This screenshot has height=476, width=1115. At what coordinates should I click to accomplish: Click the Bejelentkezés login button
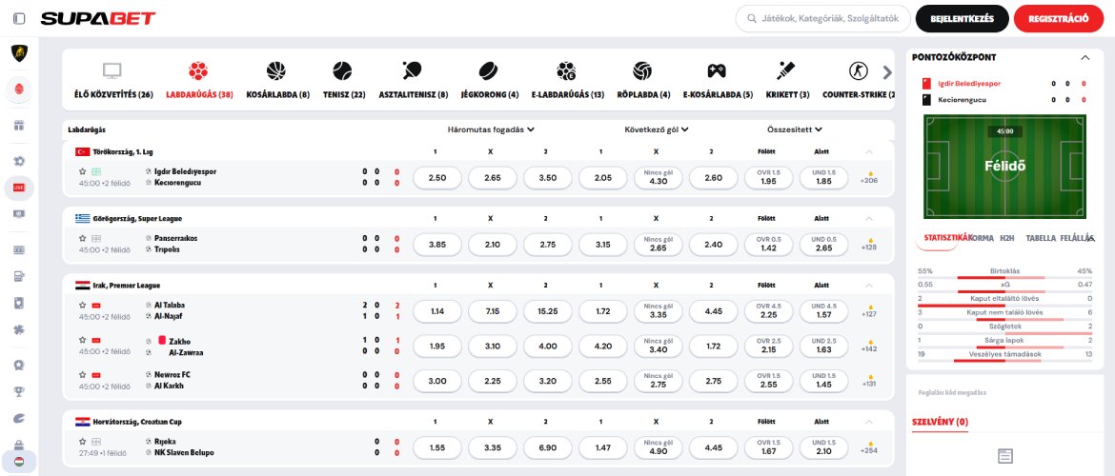[x=961, y=18]
